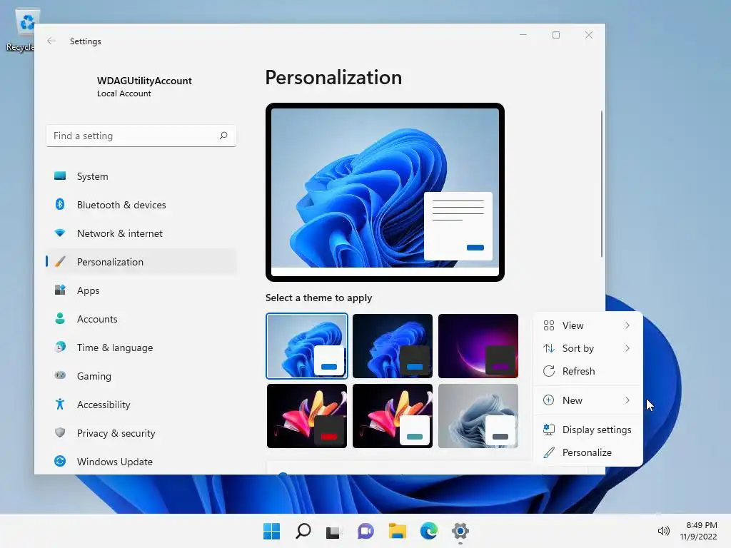Expand the New submenu arrow

[627, 400]
